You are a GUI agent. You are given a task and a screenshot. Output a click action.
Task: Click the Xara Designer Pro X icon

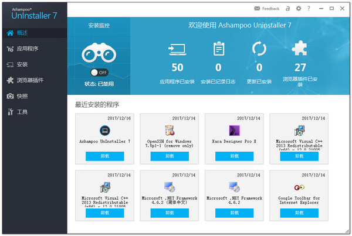234,131
